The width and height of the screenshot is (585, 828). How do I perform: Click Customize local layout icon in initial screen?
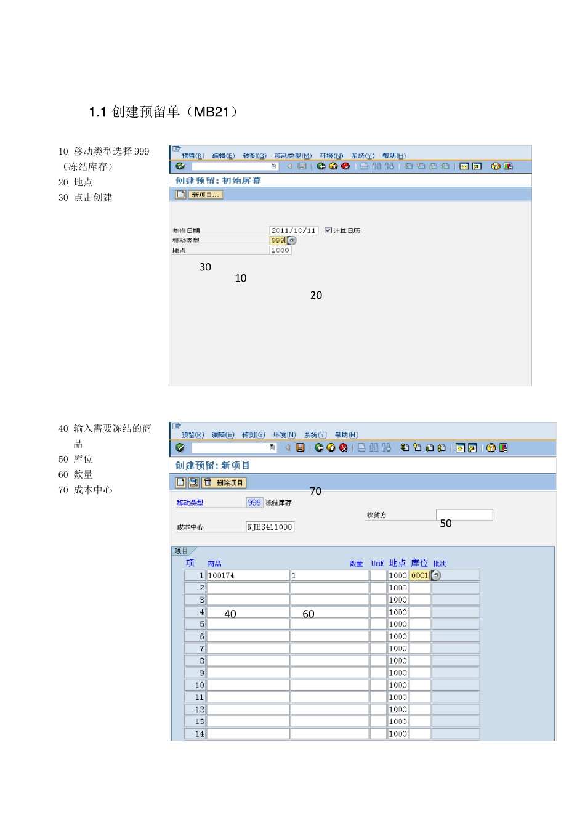[x=508, y=166]
